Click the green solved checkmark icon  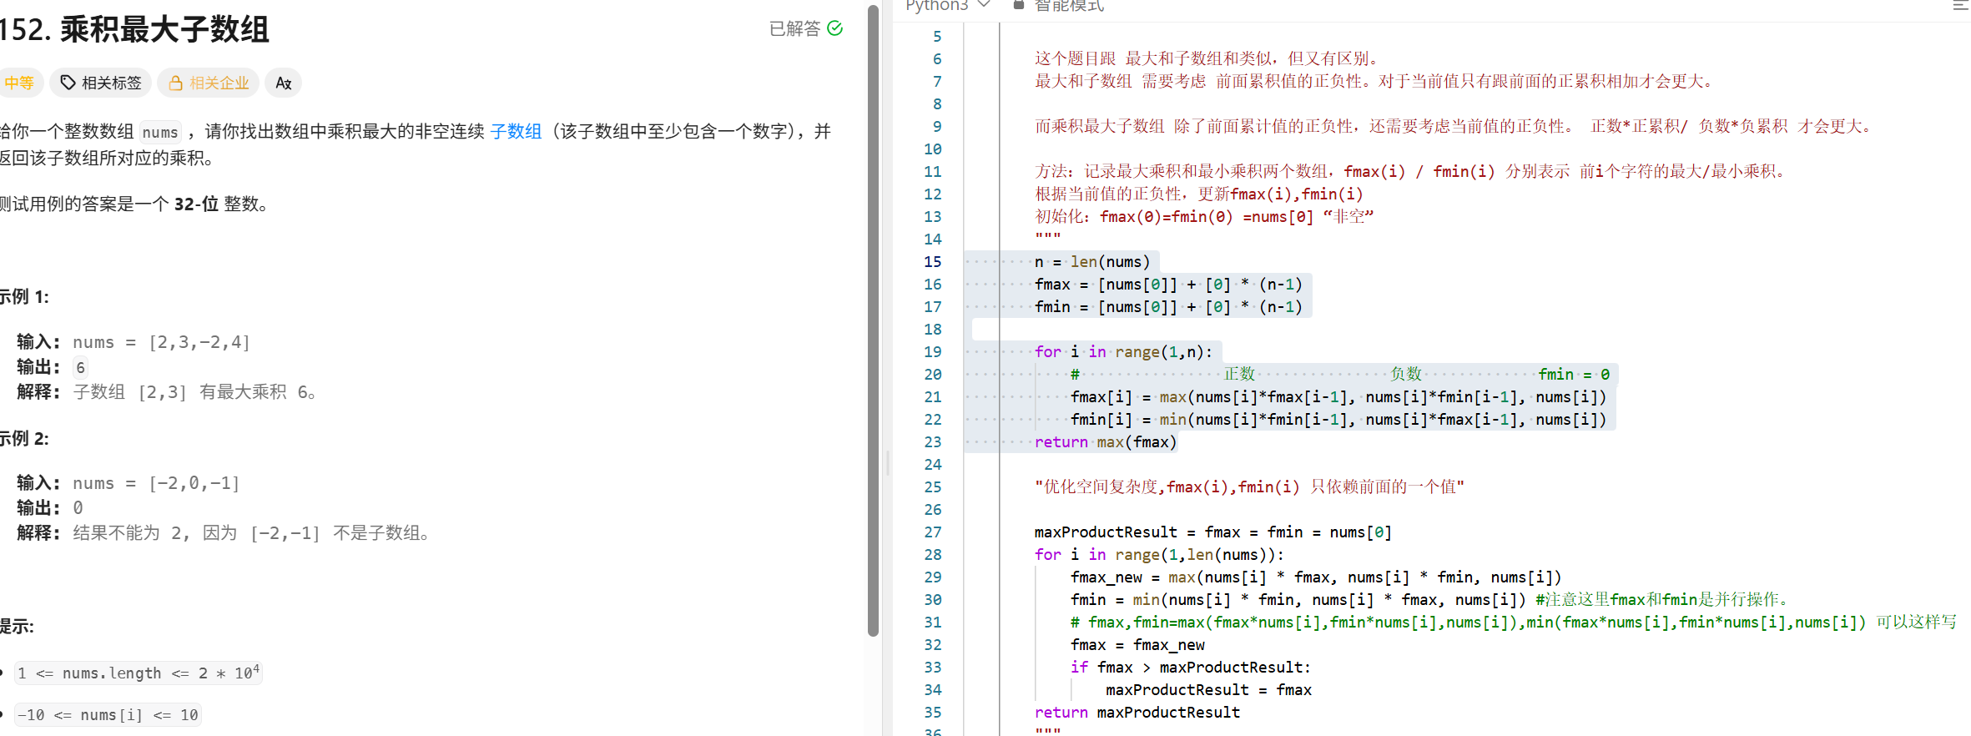[834, 28]
